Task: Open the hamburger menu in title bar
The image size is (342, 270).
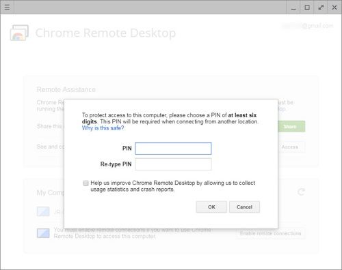Action: [x=7, y=7]
